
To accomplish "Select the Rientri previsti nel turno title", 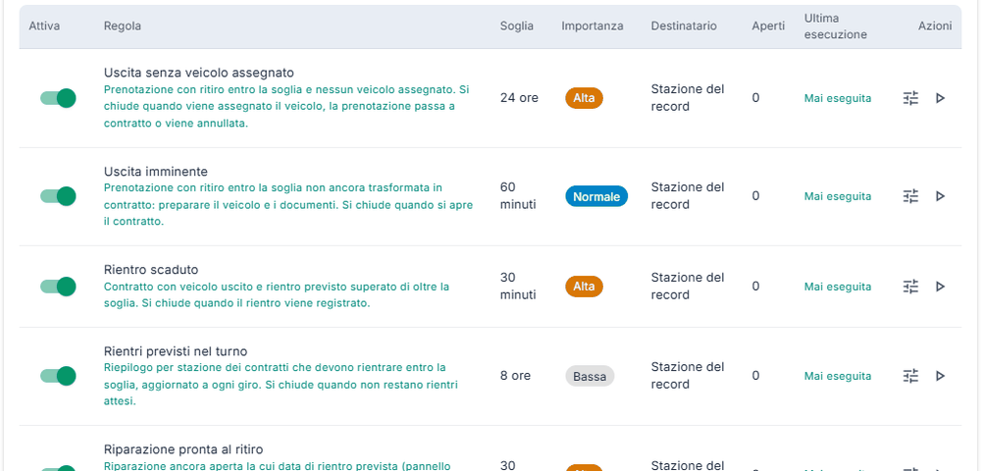I will 176,351.
